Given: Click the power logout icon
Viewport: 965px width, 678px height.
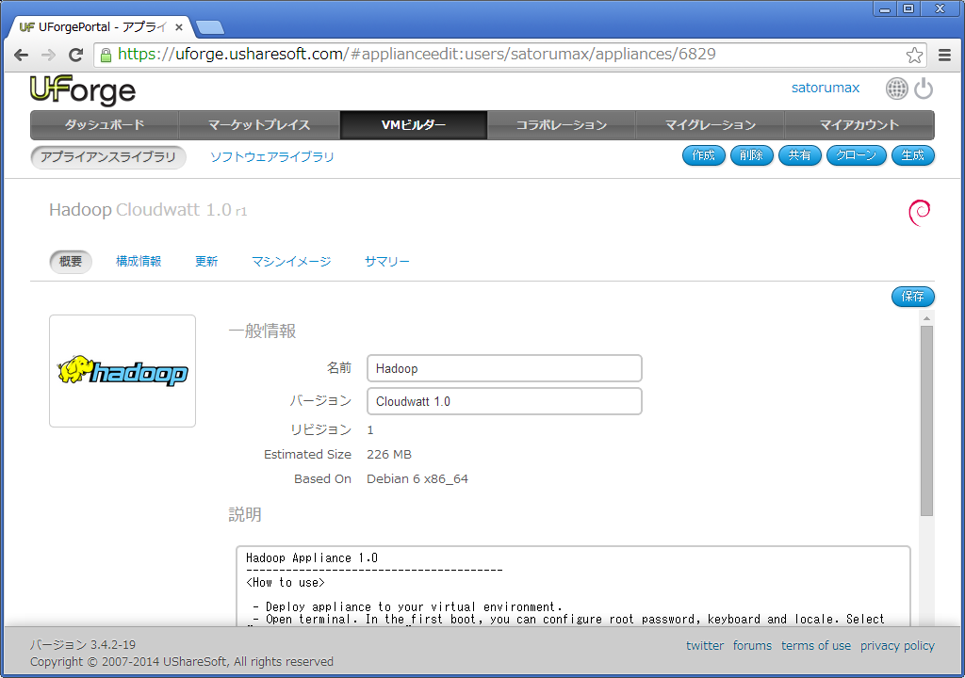Looking at the screenshot, I should 924,89.
